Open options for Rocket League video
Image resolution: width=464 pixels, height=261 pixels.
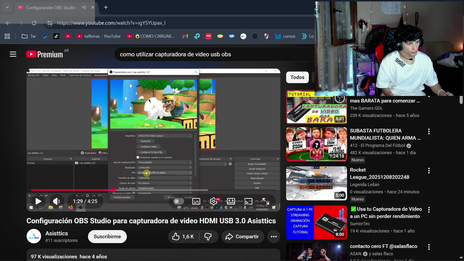coord(429,170)
